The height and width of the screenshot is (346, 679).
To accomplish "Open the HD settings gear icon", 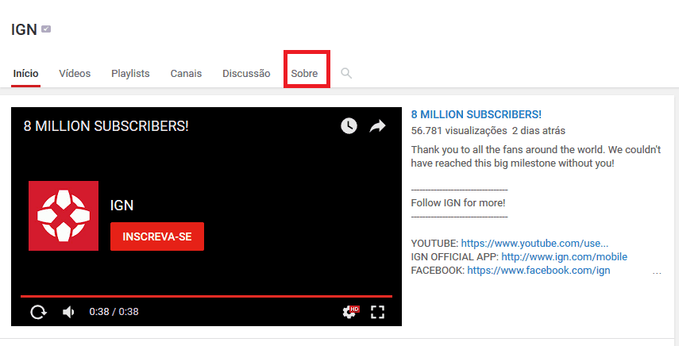I will (350, 311).
